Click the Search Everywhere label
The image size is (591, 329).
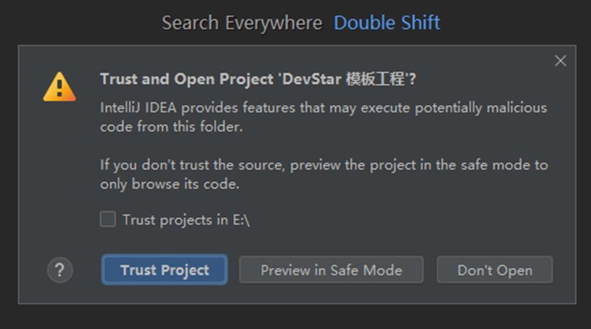[x=242, y=23]
